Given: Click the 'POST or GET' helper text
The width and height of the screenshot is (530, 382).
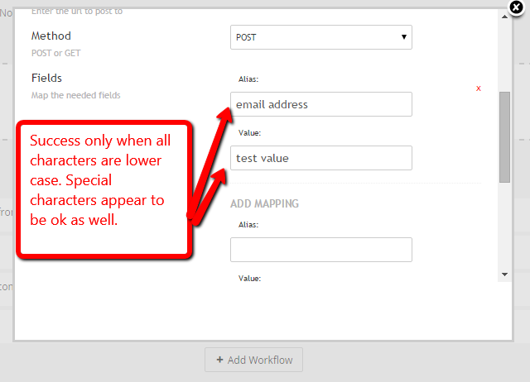Looking at the screenshot, I should coord(55,53).
